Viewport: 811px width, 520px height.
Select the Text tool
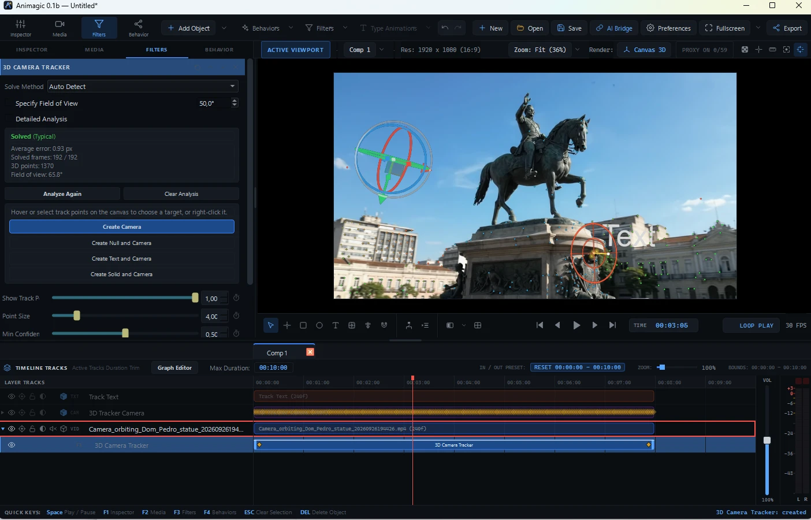click(336, 325)
